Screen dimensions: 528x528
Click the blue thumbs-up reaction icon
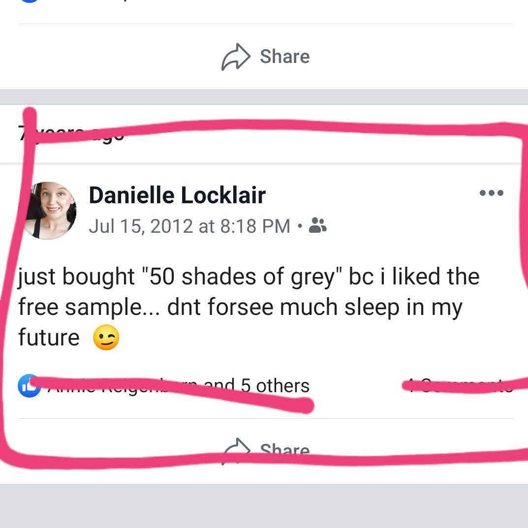(x=29, y=385)
